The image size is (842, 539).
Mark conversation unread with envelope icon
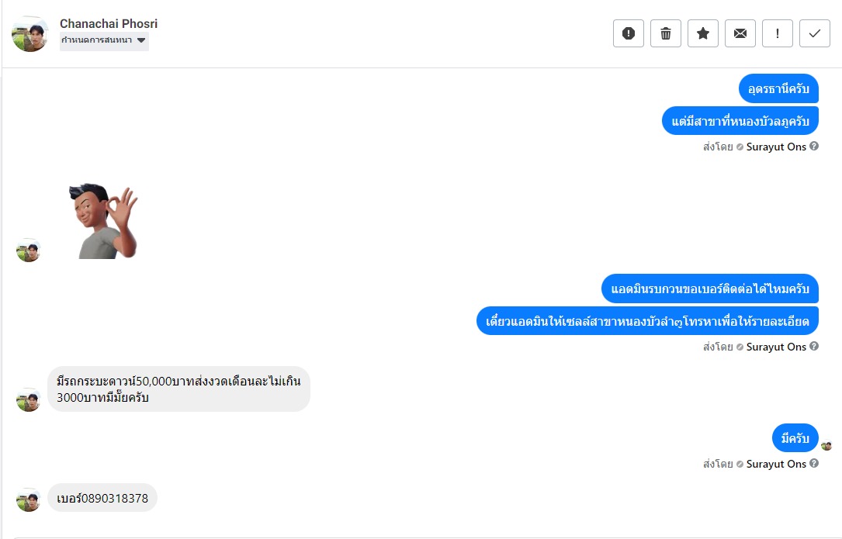tap(740, 33)
